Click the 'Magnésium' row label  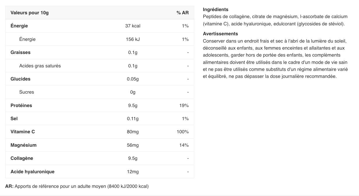24,145
